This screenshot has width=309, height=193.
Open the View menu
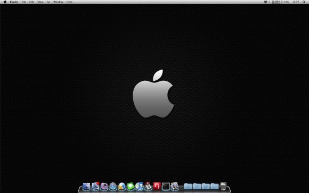tap(40, 2)
